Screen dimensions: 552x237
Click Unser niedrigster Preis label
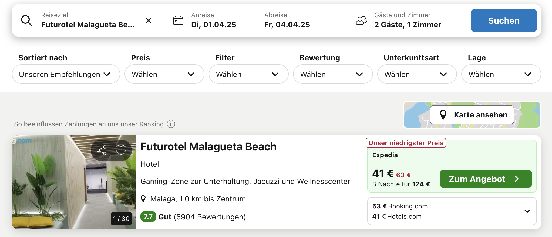click(406, 143)
